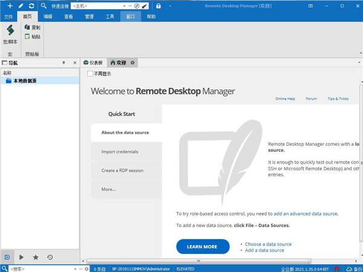
Task: Select the 本地数据源 tree item
Action: pos(40,81)
